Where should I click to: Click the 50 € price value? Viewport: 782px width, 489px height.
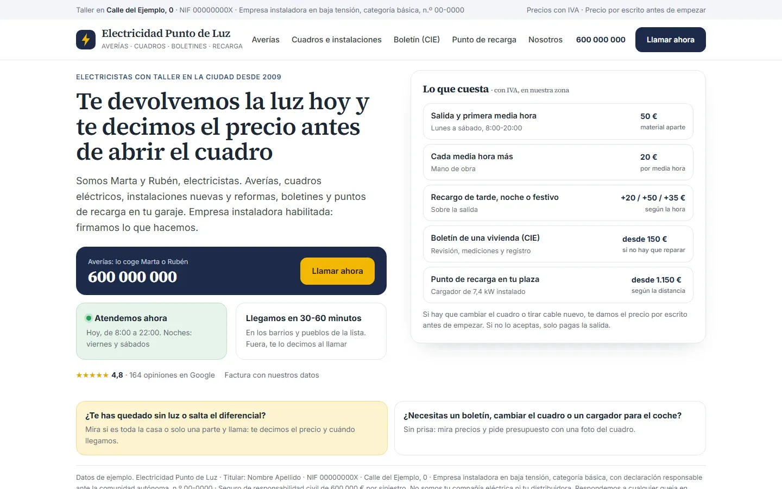(x=649, y=116)
